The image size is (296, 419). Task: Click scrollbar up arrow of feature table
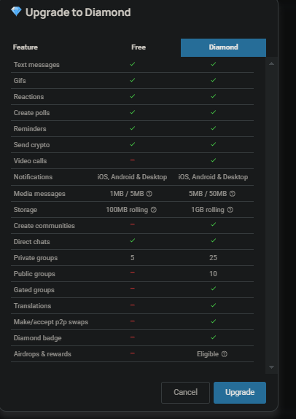[x=271, y=63]
